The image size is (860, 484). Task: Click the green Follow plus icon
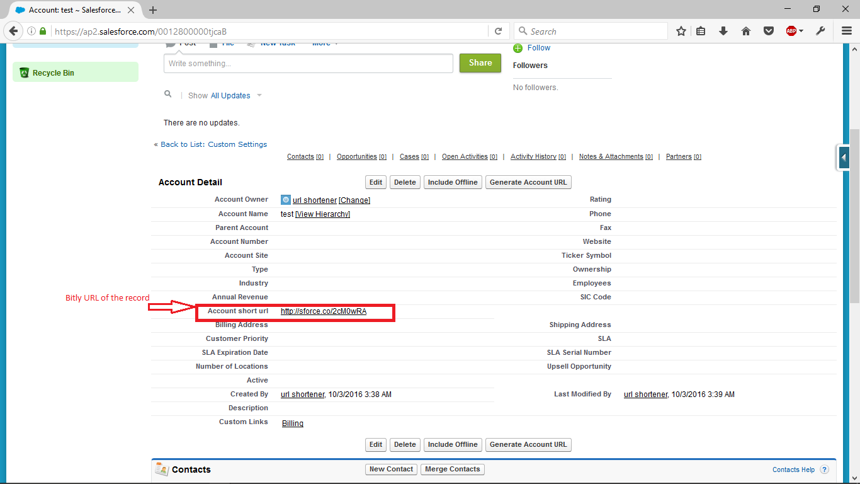[518, 48]
